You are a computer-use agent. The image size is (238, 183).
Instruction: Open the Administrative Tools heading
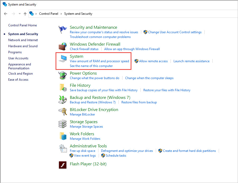[x=88, y=146]
